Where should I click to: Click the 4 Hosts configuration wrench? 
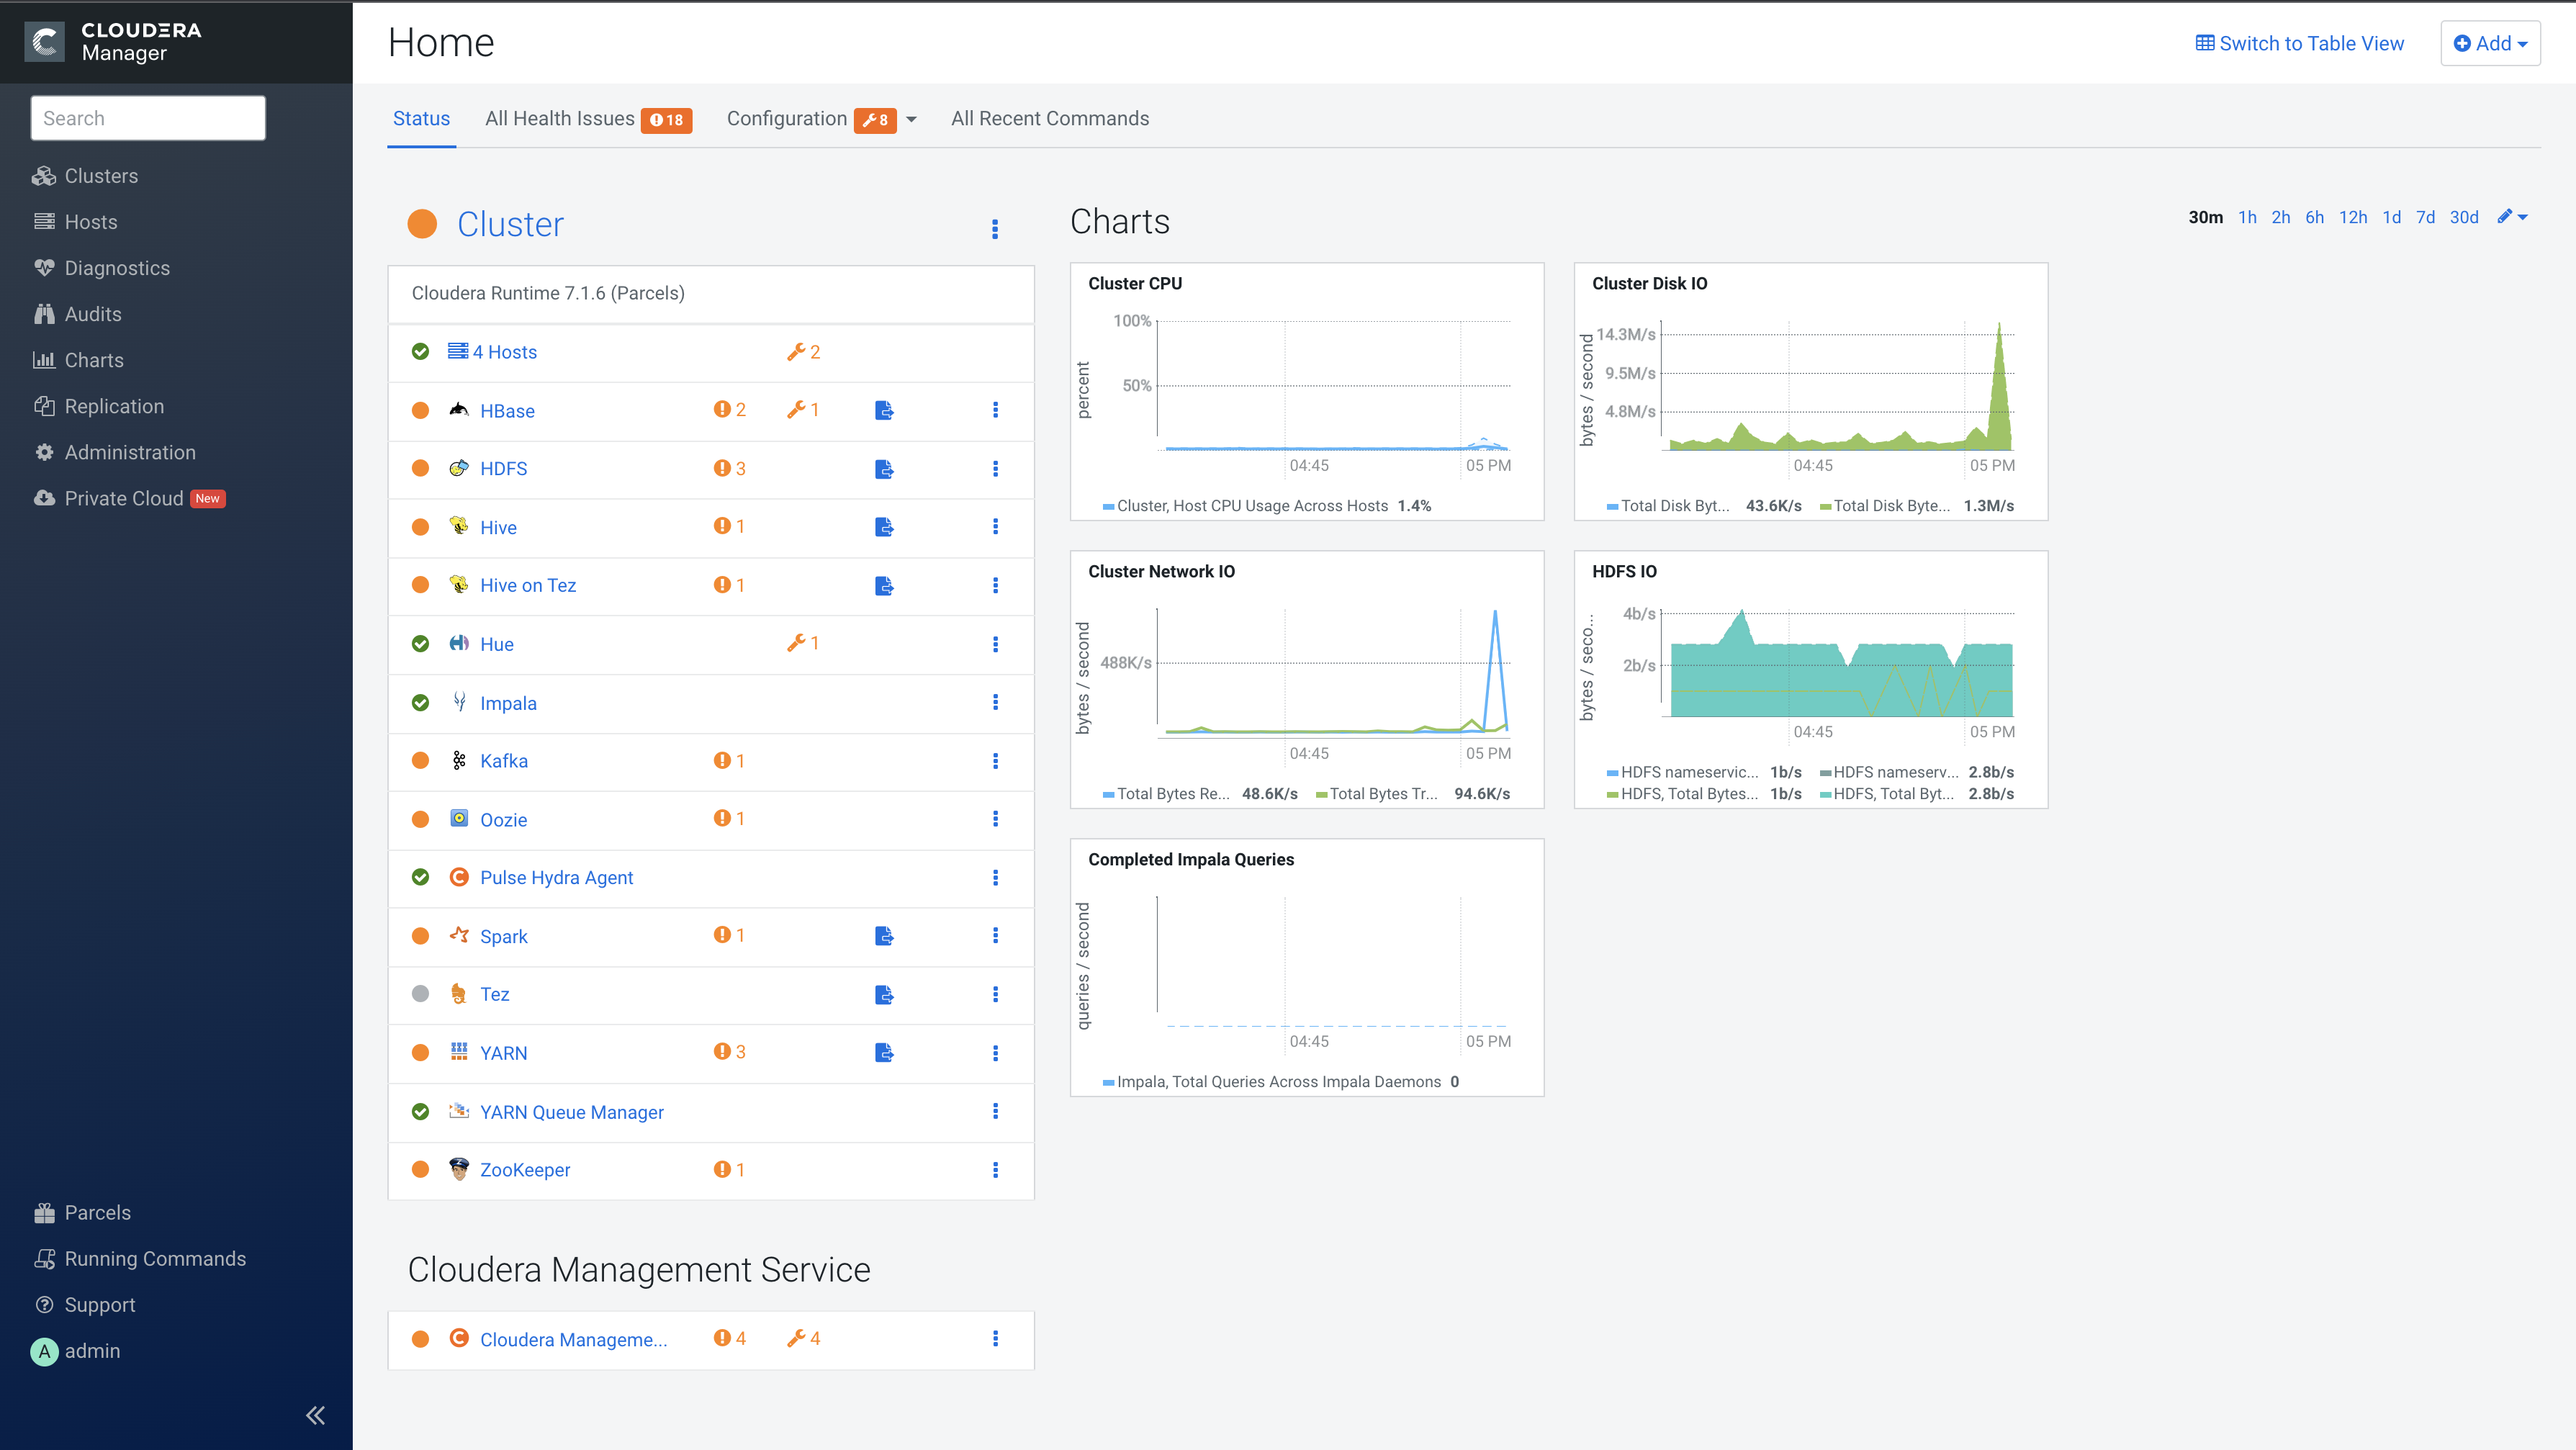click(x=803, y=352)
